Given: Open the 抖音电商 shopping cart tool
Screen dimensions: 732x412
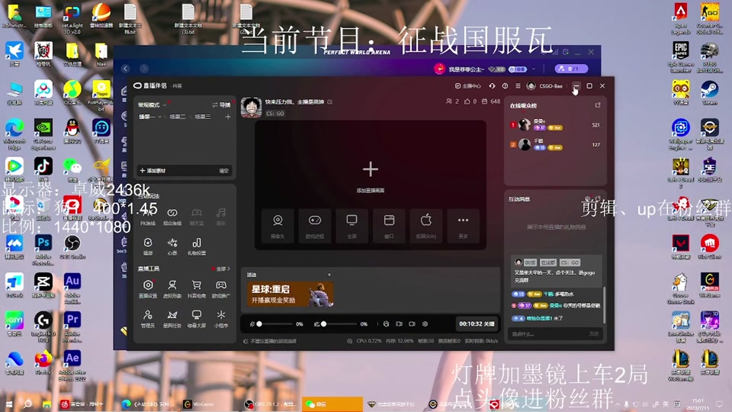Looking at the screenshot, I should [x=197, y=289].
